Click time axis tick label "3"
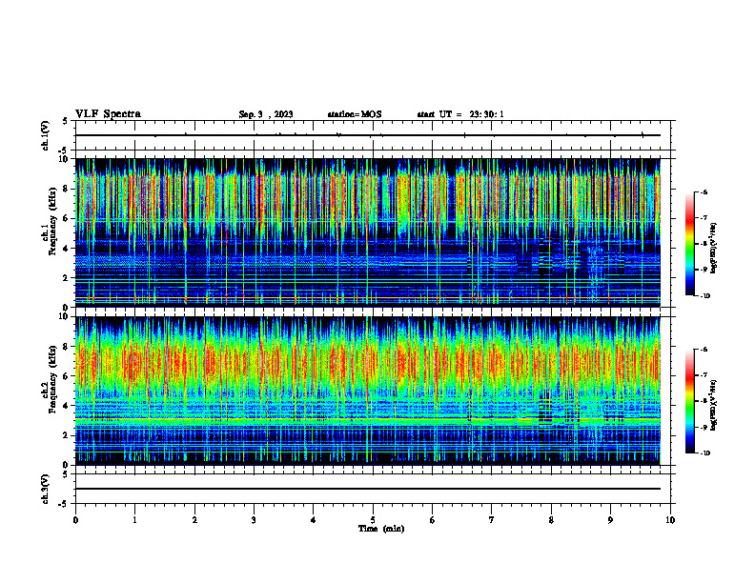 [254, 520]
